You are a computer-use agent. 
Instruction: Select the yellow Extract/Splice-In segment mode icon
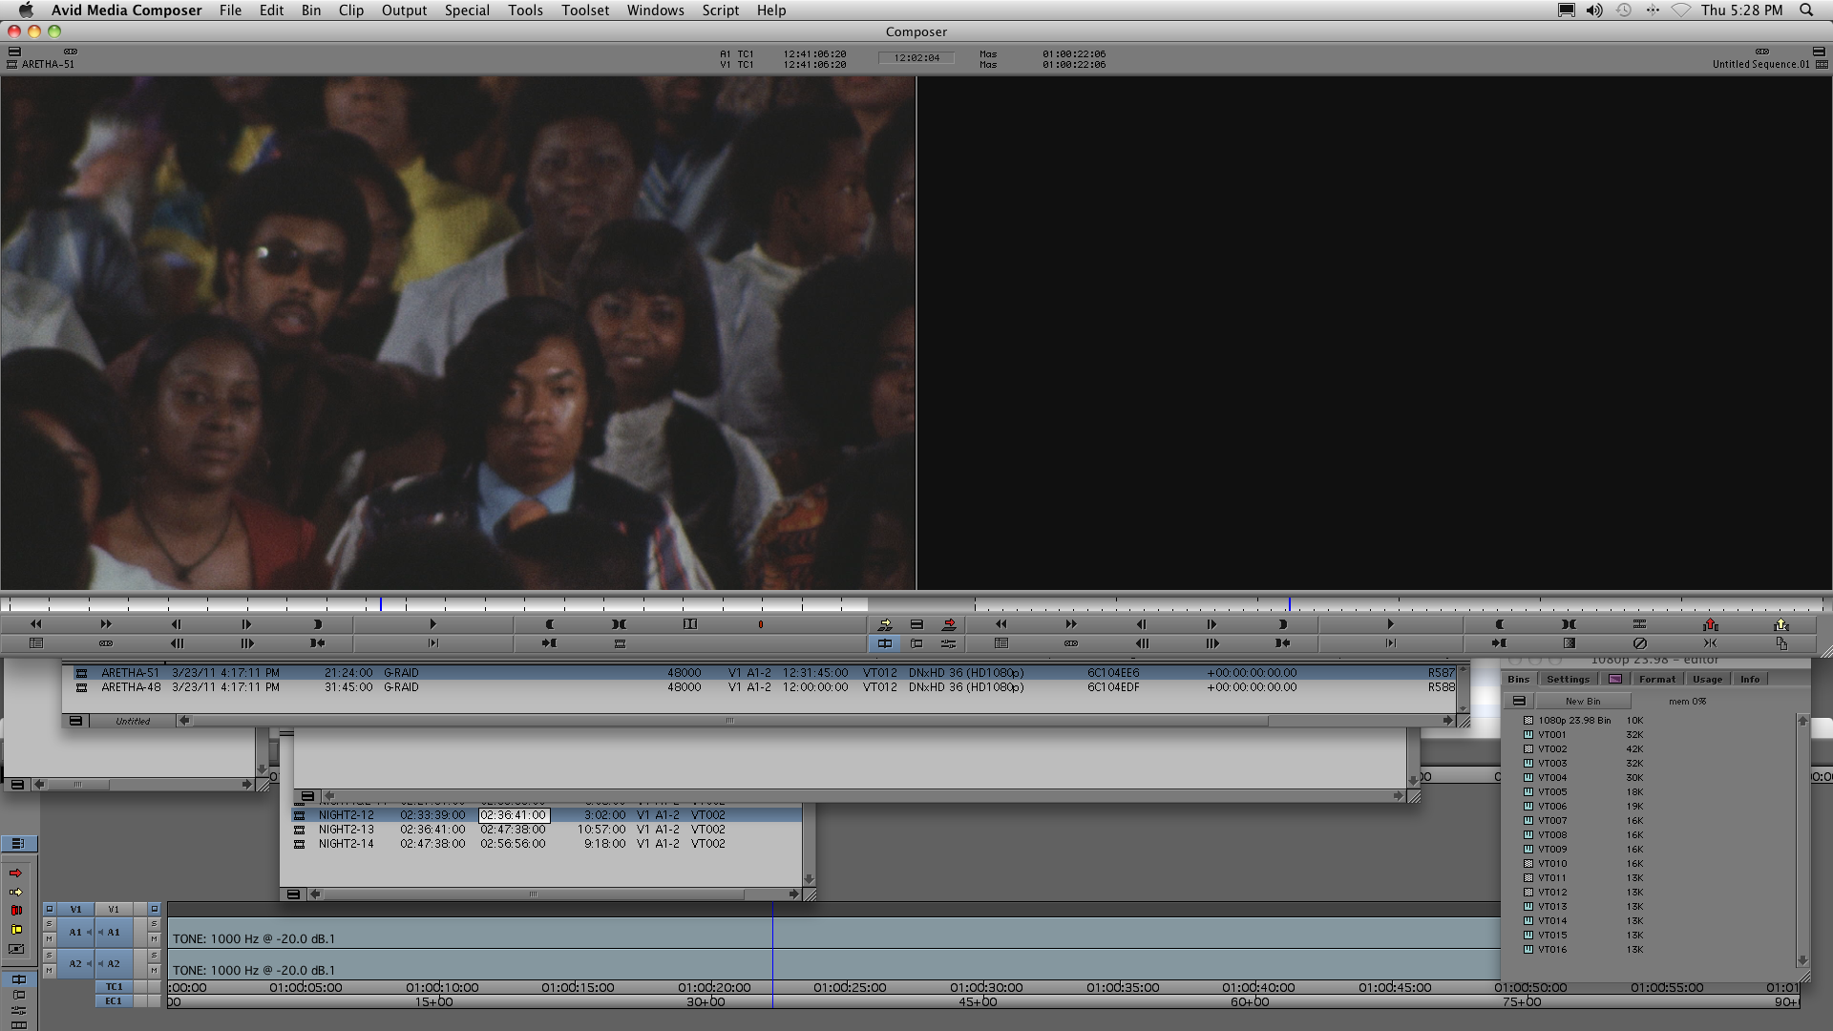tap(15, 929)
